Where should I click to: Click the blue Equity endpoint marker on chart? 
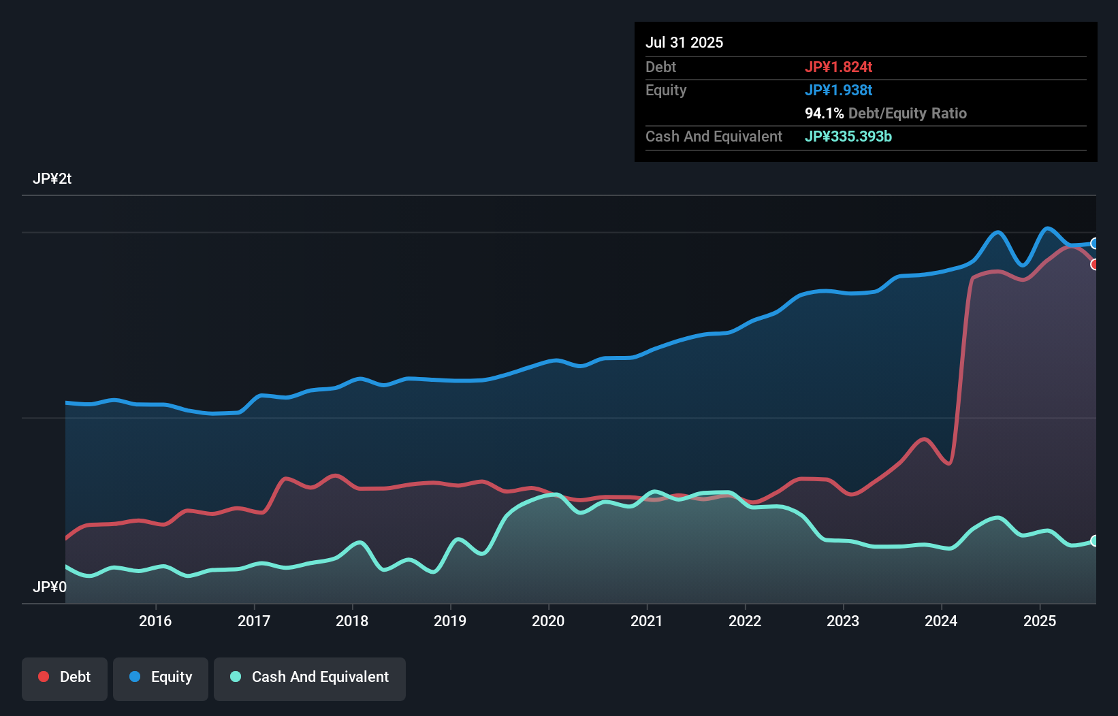click(1095, 243)
